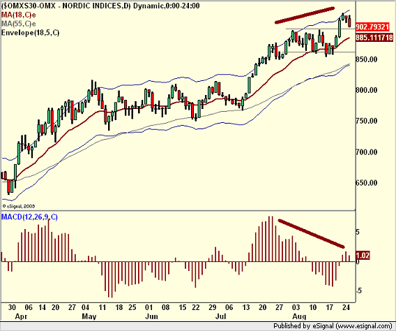Click the 1.02 MACD value tag

[x=363, y=256]
